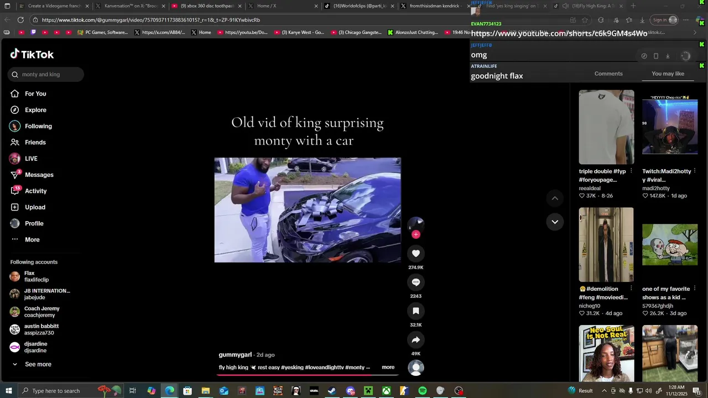Reload the page with refresh button
708x398 pixels.
(x=20, y=20)
